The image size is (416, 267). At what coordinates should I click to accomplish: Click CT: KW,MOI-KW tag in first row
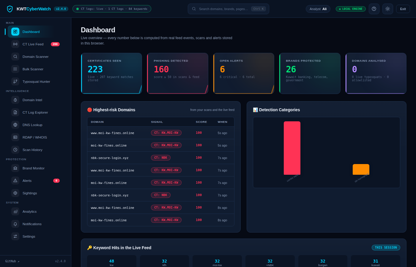[x=166, y=133]
